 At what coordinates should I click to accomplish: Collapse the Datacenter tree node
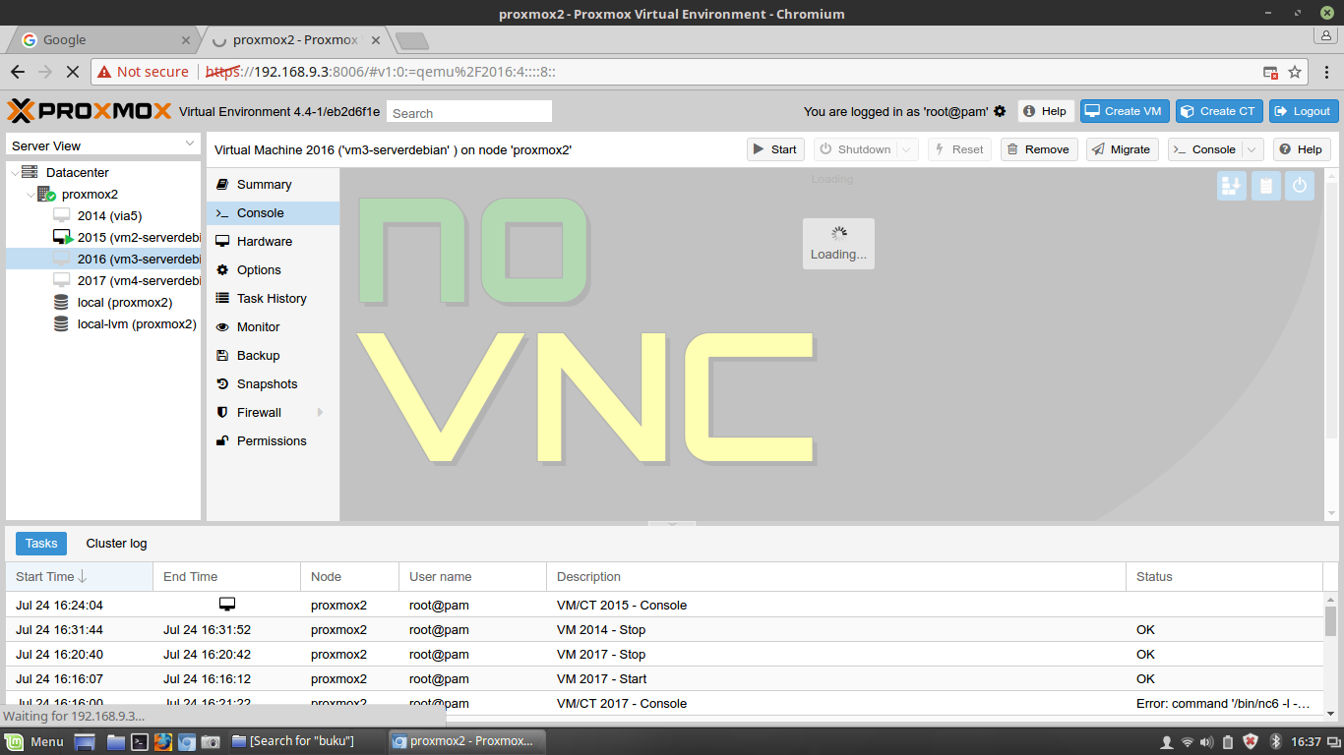pos(14,173)
